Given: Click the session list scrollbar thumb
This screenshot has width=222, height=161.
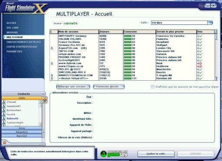Looking at the screenshot, I should pos(216,36).
